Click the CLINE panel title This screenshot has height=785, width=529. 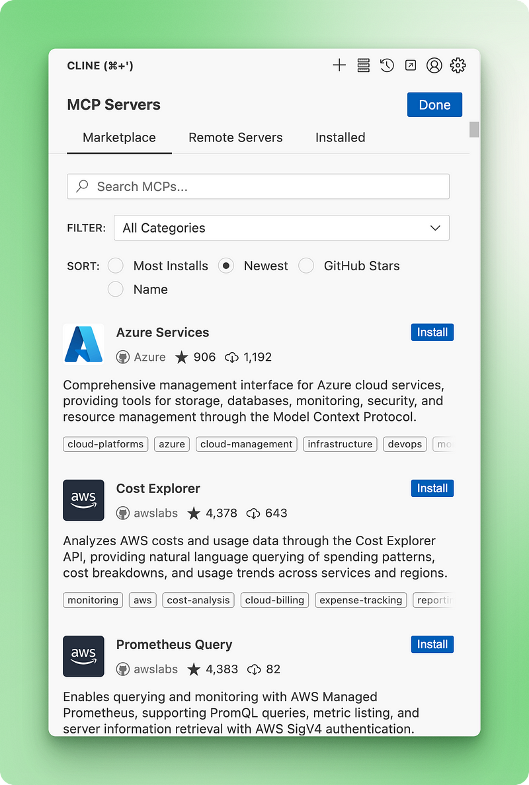[101, 65]
